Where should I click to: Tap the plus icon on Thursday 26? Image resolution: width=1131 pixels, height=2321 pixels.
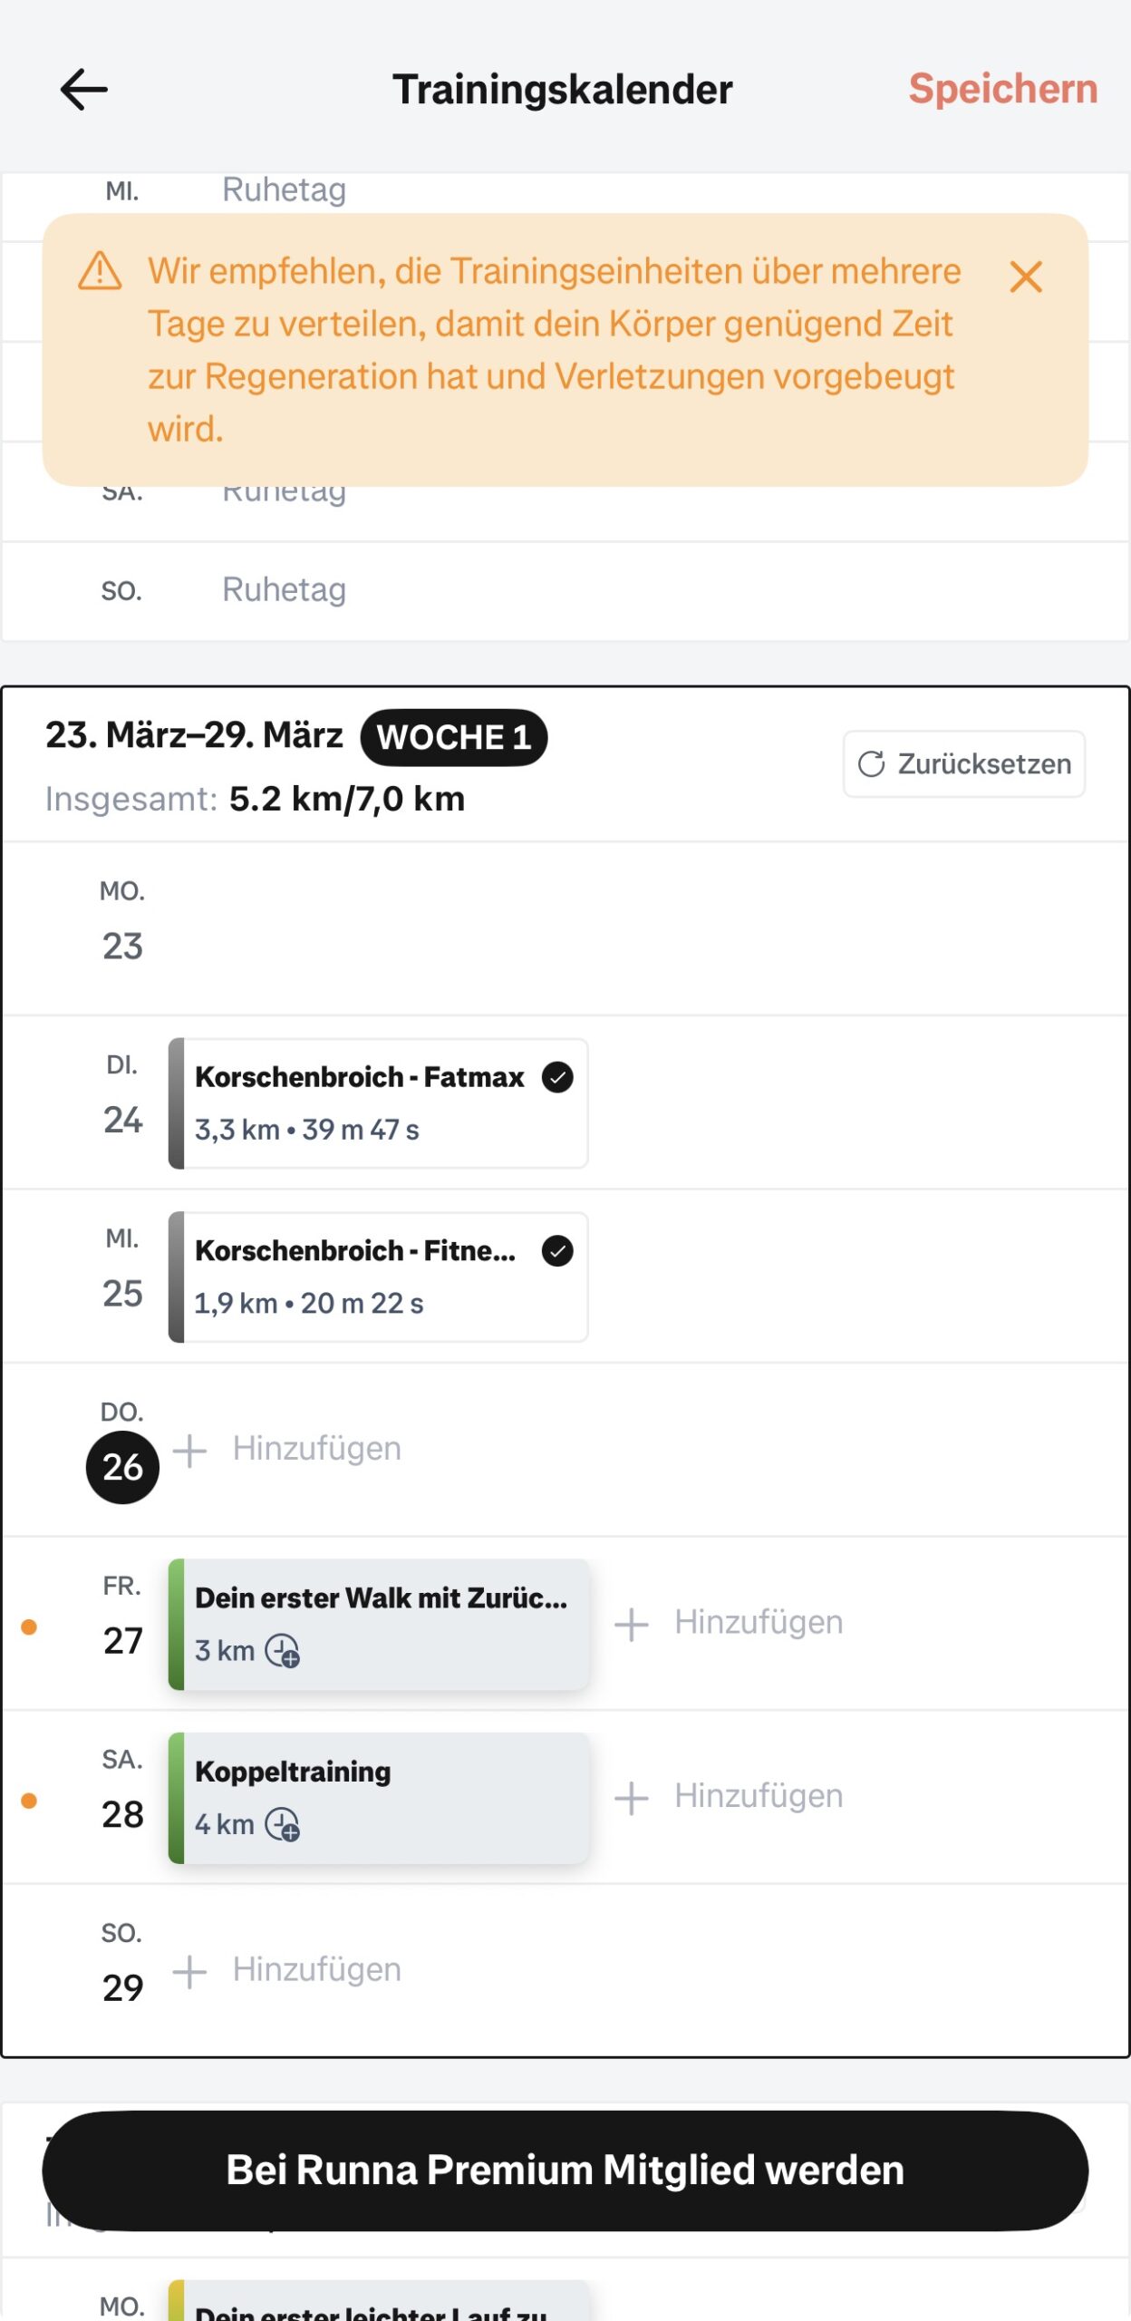tap(190, 1450)
